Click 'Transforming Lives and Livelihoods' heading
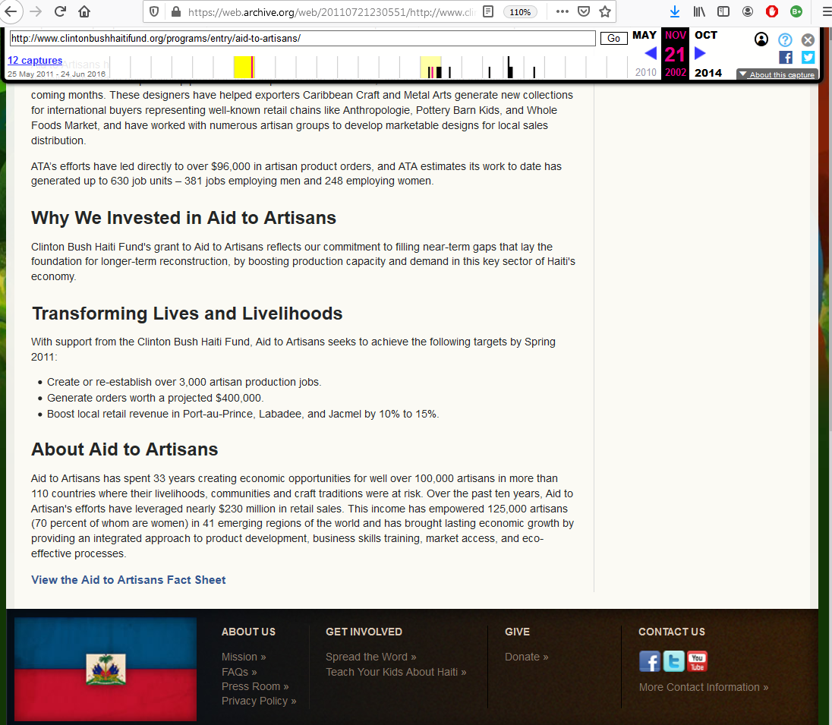 click(188, 313)
